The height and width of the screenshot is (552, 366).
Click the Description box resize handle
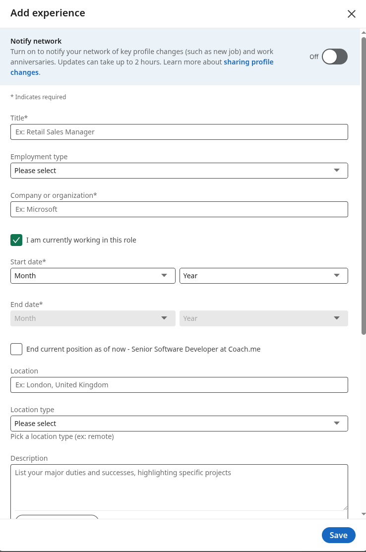click(345, 507)
